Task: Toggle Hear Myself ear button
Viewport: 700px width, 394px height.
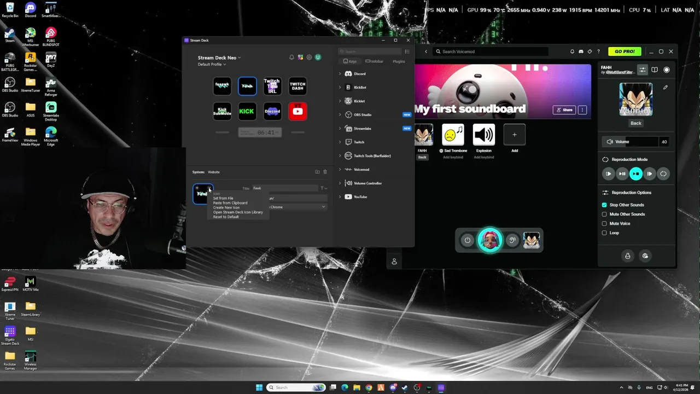Action: [x=512, y=240]
